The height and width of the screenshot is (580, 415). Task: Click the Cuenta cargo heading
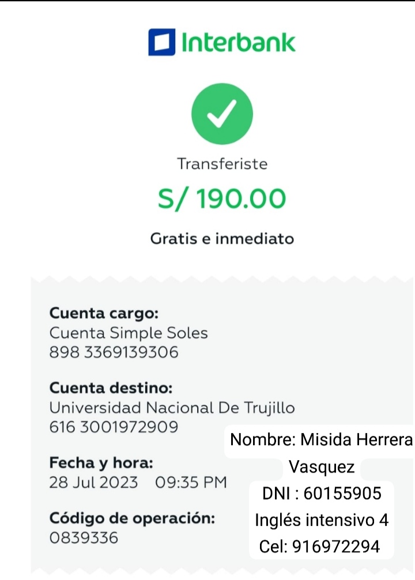[x=104, y=314]
